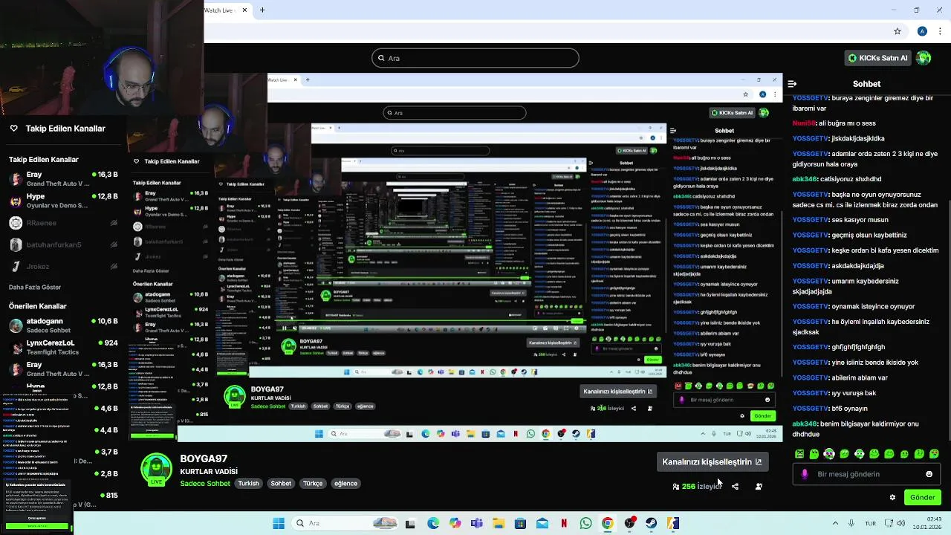Bookmark this page with the star icon

pyautogui.click(x=898, y=31)
